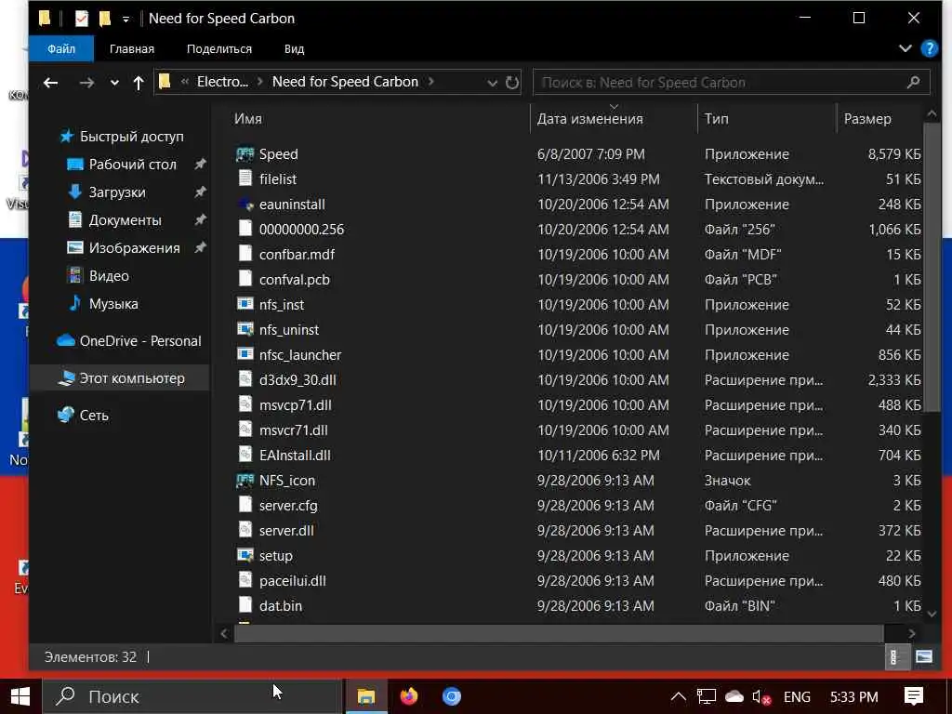This screenshot has width=952, height=714.
Task: Unpin Изображения from quick access
Action: point(200,247)
